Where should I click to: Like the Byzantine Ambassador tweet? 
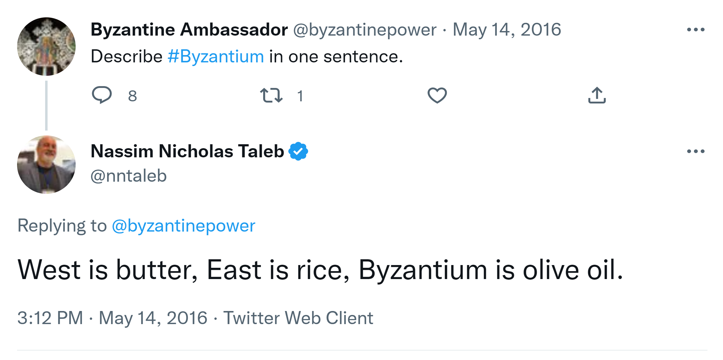pyautogui.click(x=437, y=95)
